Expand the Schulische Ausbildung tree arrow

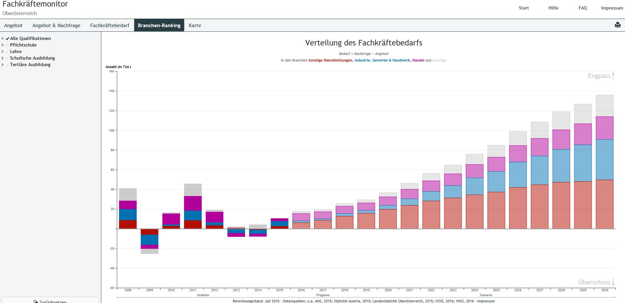3,58
